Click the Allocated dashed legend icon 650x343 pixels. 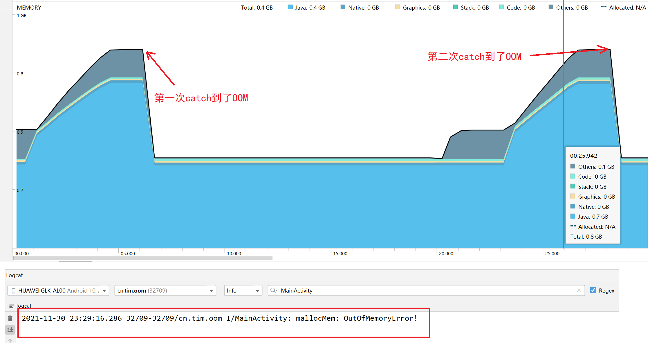[604, 7]
